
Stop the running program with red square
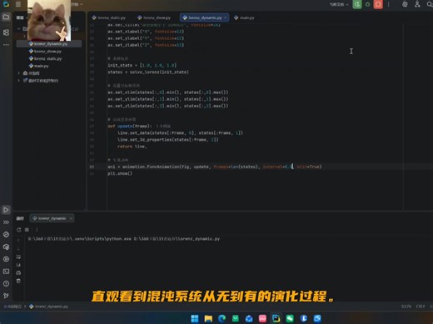pos(378,4)
